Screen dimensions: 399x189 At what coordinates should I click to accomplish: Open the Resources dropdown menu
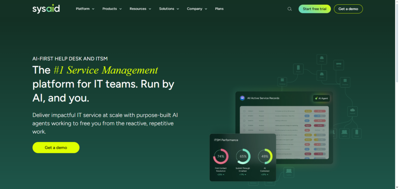coord(140,9)
